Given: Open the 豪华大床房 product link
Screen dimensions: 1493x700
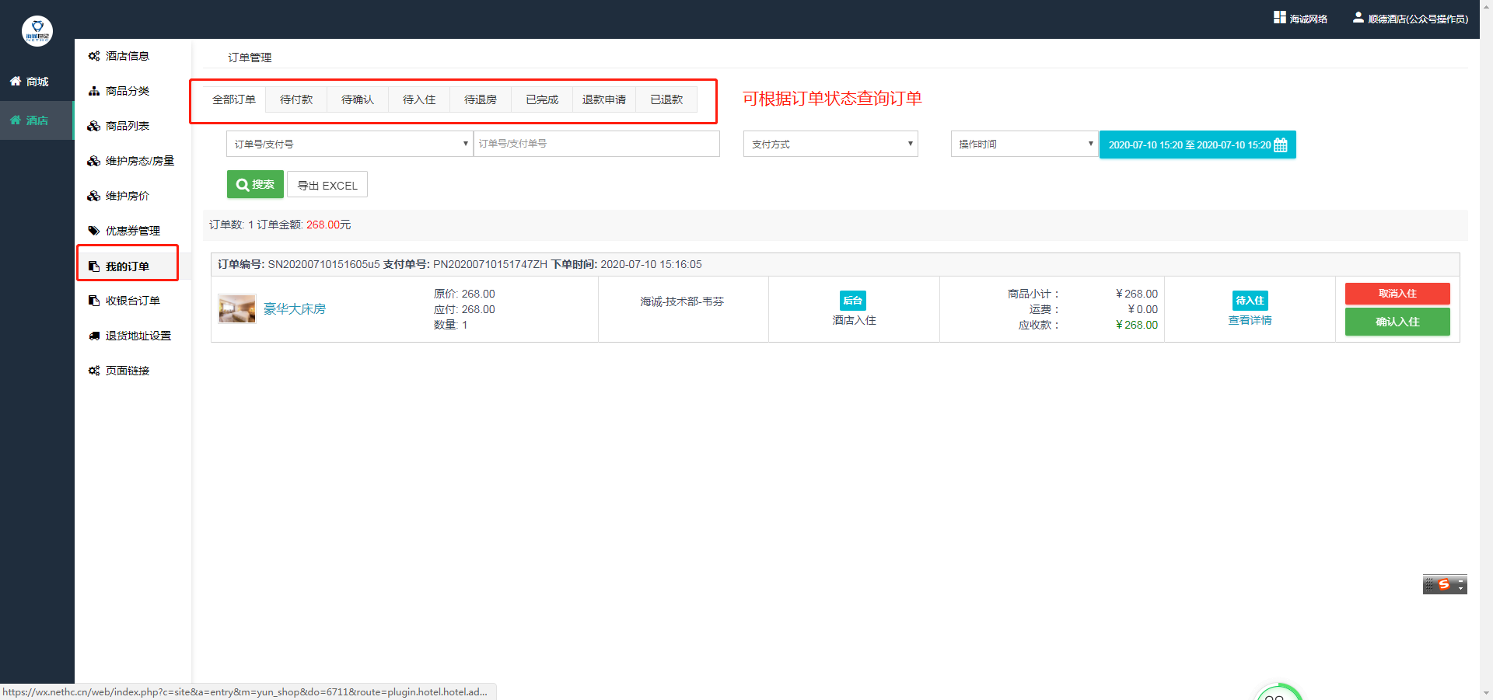Looking at the screenshot, I should click(x=295, y=308).
